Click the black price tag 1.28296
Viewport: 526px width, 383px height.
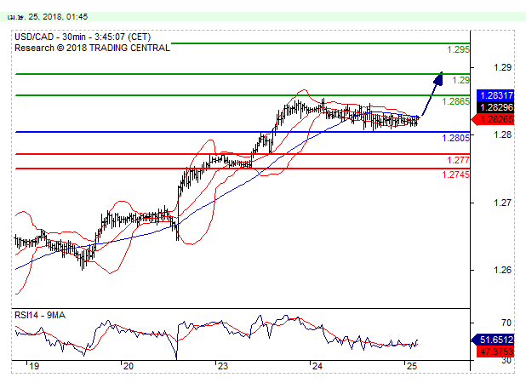pos(495,107)
